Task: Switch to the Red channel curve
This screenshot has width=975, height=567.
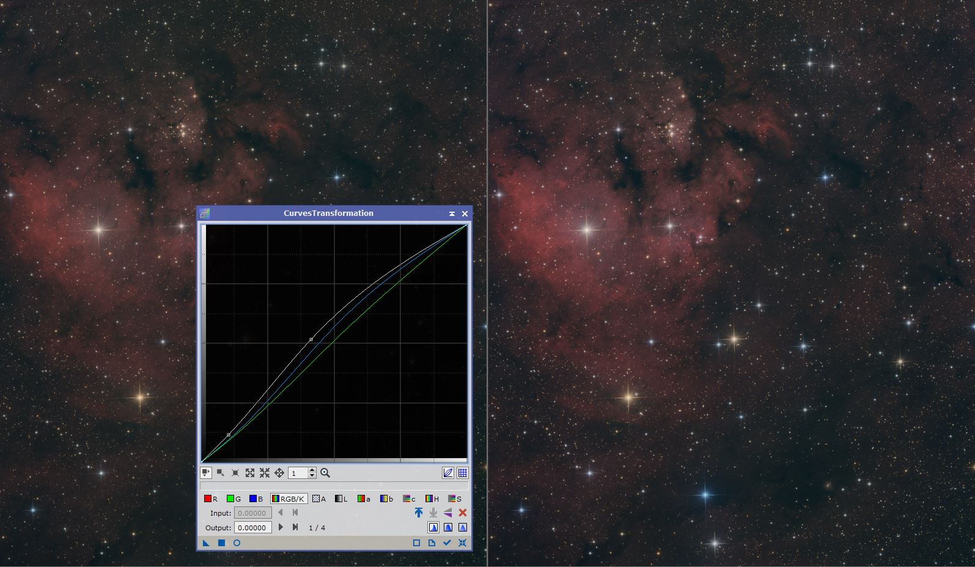Action: click(210, 498)
